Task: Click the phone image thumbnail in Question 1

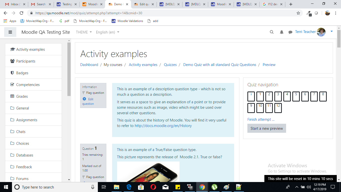Action: (148, 172)
